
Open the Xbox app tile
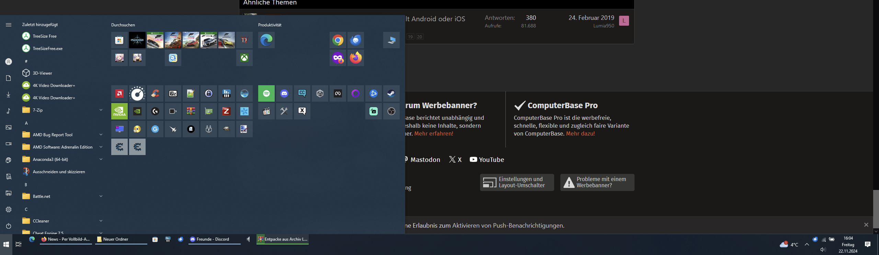click(244, 58)
